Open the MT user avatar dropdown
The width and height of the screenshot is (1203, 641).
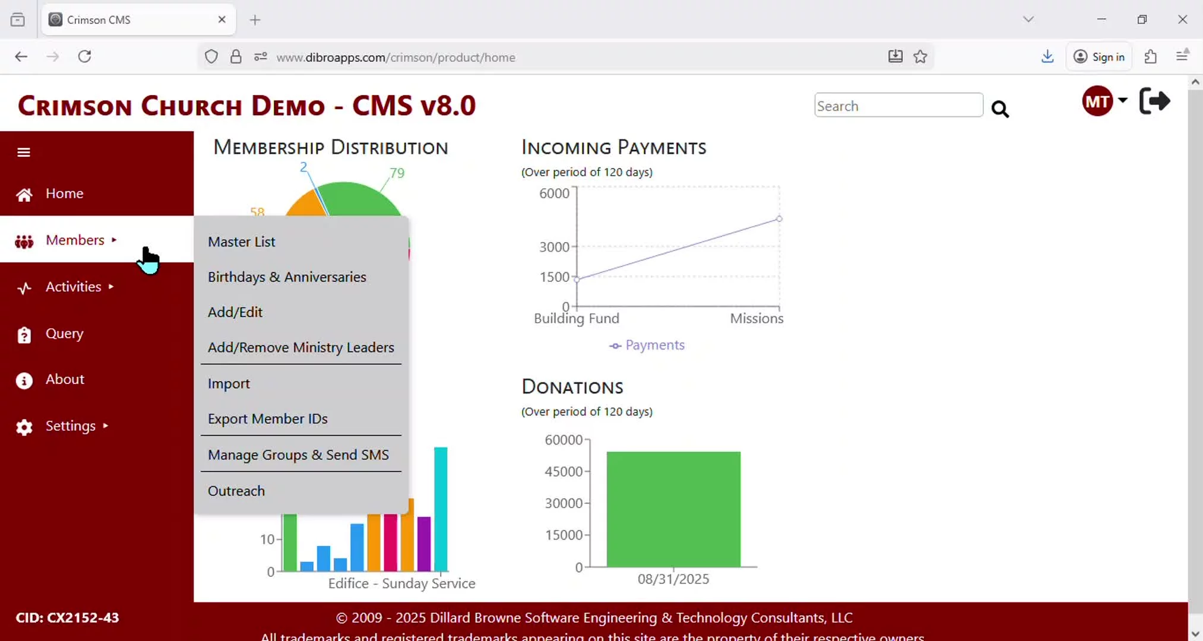point(1104,101)
